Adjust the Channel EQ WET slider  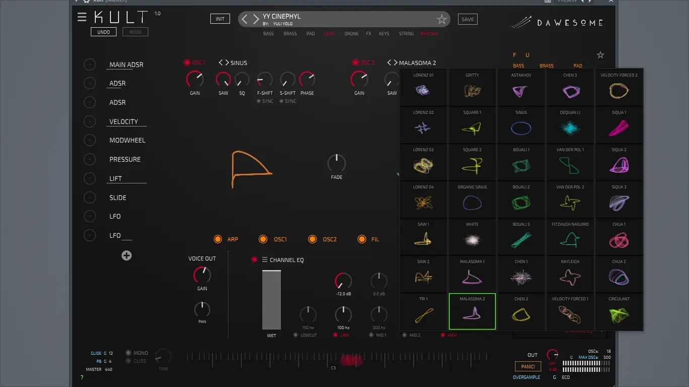tap(271, 300)
